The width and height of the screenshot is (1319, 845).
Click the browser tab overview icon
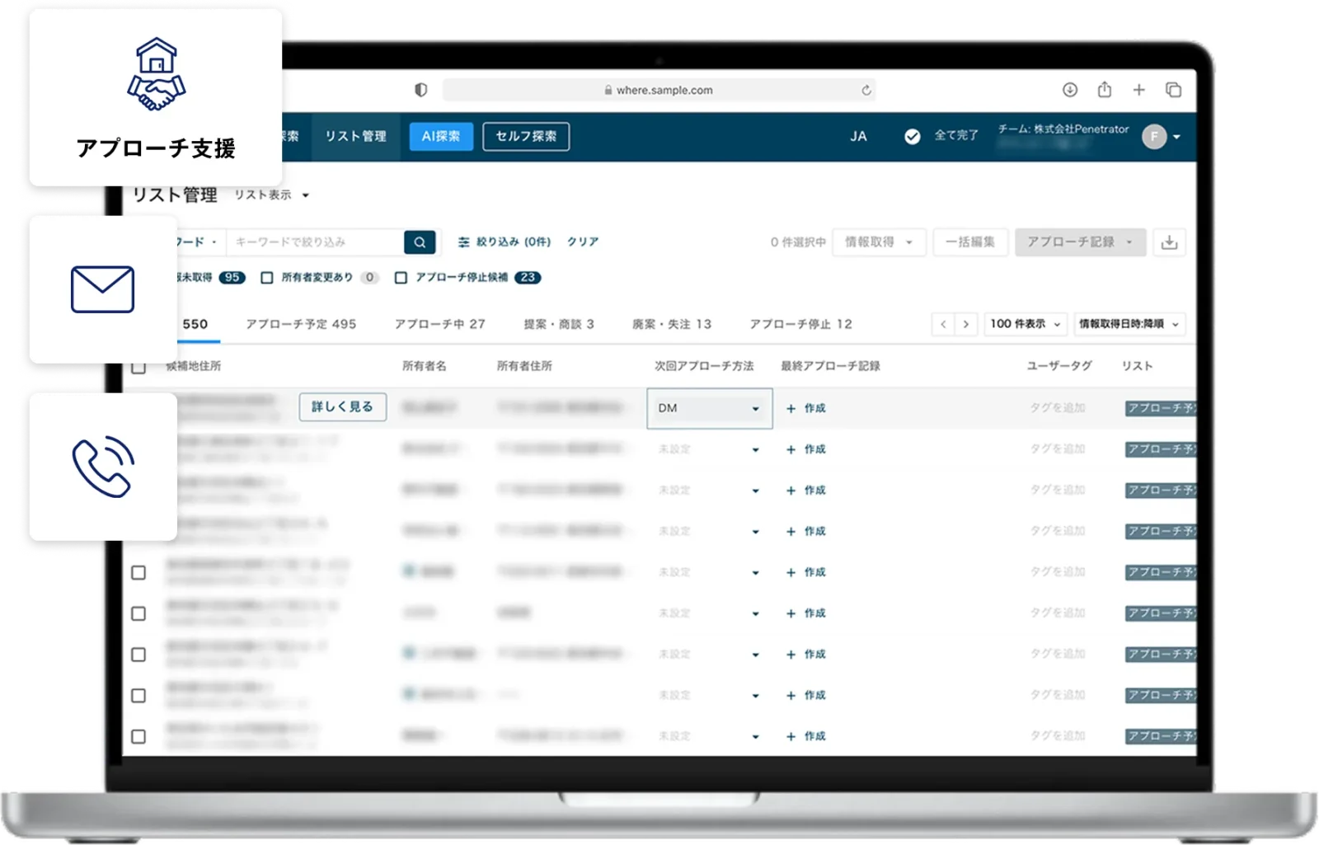(x=1173, y=90)
